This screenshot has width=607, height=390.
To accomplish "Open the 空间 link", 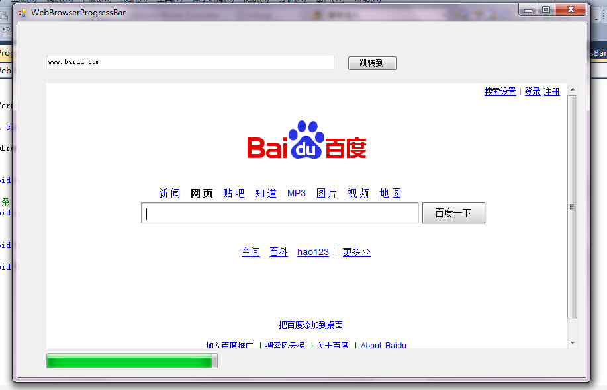I will click(250, 252).
